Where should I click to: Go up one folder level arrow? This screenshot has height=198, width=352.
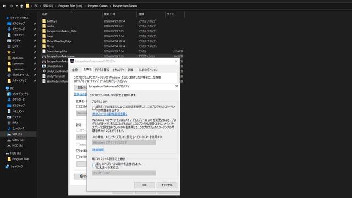pyautogui.click(x=21, y=6)
